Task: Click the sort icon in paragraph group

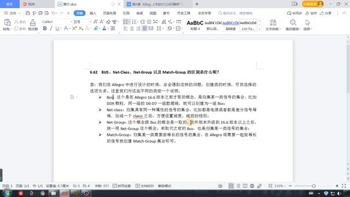Action: [x=164, y=22]
